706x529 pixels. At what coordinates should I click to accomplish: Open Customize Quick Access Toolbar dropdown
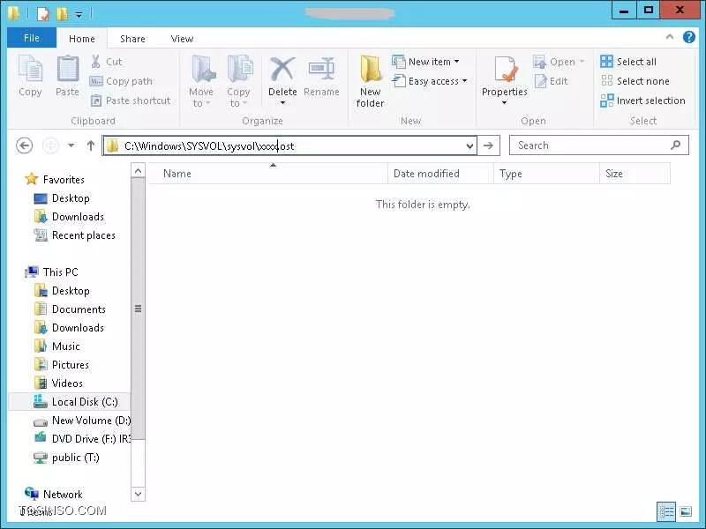coord(79,15)
